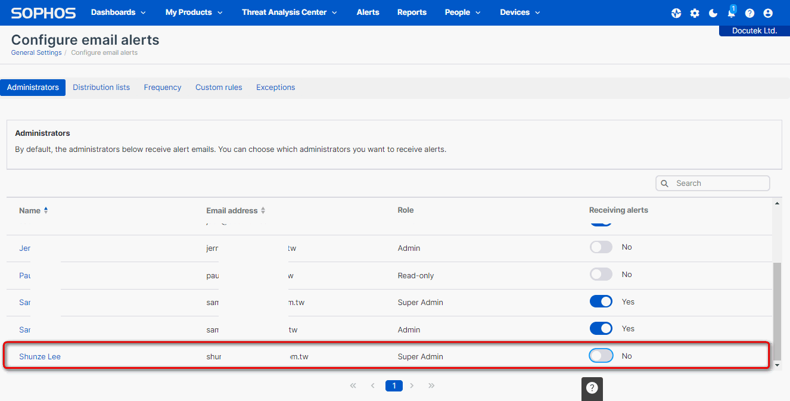Open the Custom rules tab
790x401 pixels.
219,88
